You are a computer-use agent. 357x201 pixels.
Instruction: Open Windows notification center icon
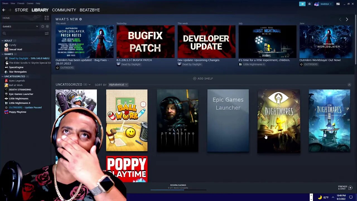pyautogui.click(x=351, y=197)
